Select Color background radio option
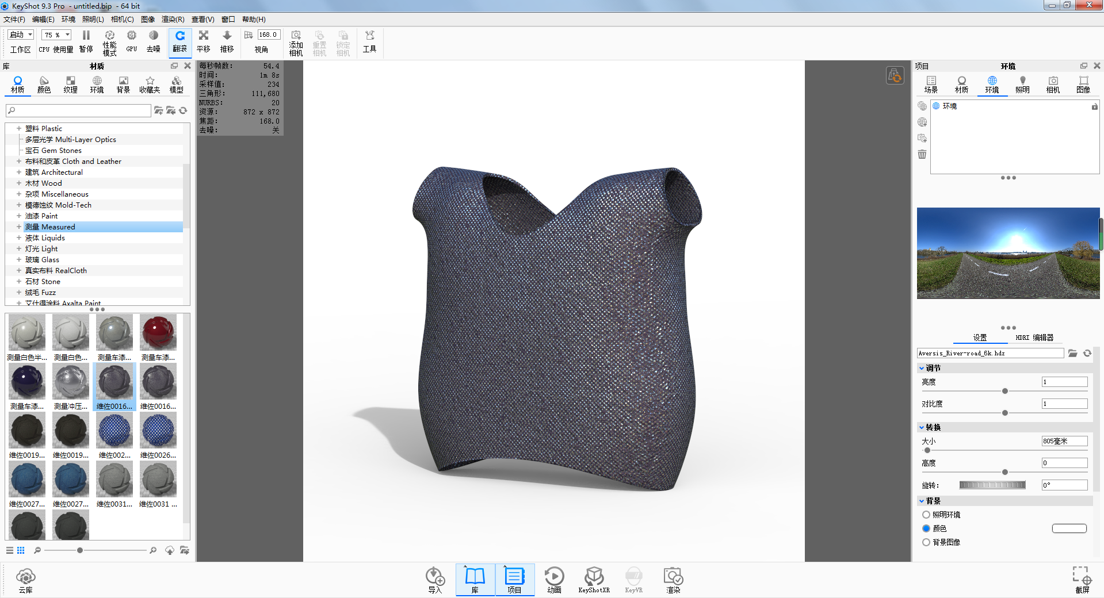This screenshot has width=1104, height=598. pyautogui.click(x=926, y=528)
